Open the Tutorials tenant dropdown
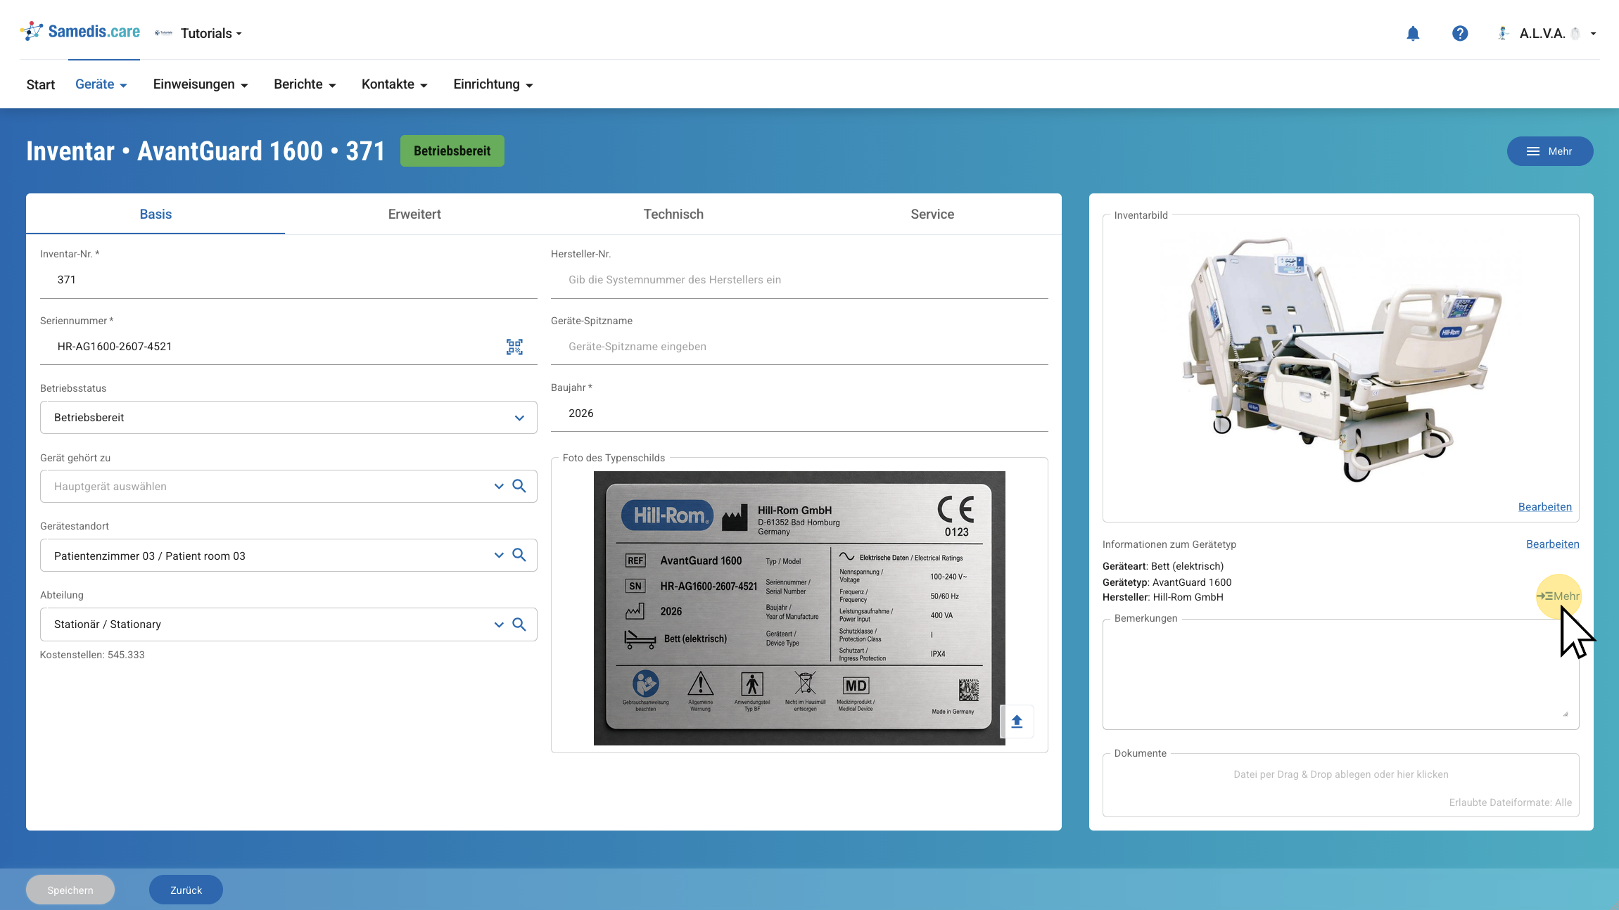Viewport: 1619px width, 910px height. 211,33
